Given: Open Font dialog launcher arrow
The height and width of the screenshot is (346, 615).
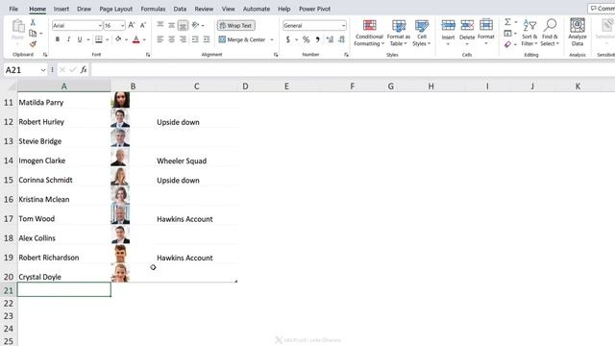Looking at the screenshot, I should (x=148, y=55).
